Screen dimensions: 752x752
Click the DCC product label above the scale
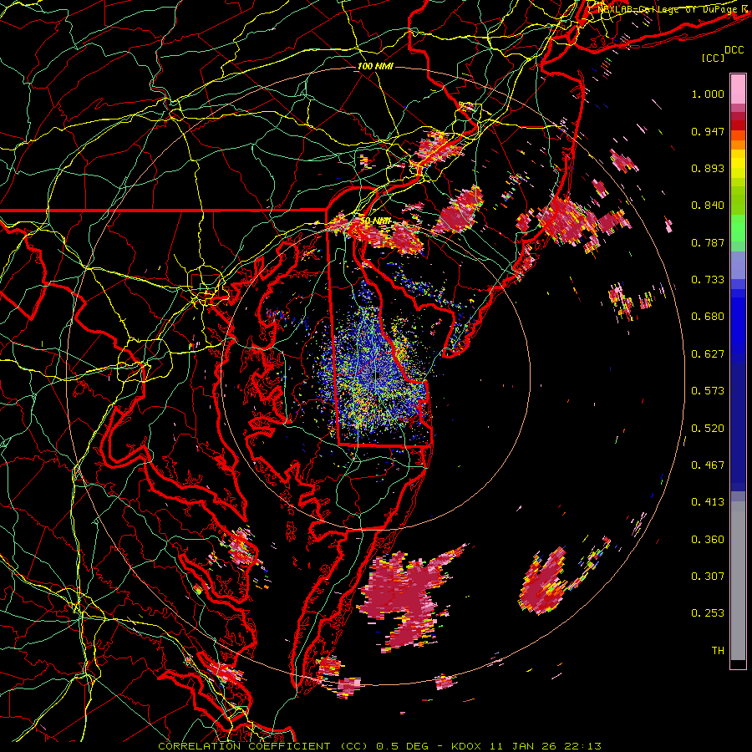coord(734,50)
